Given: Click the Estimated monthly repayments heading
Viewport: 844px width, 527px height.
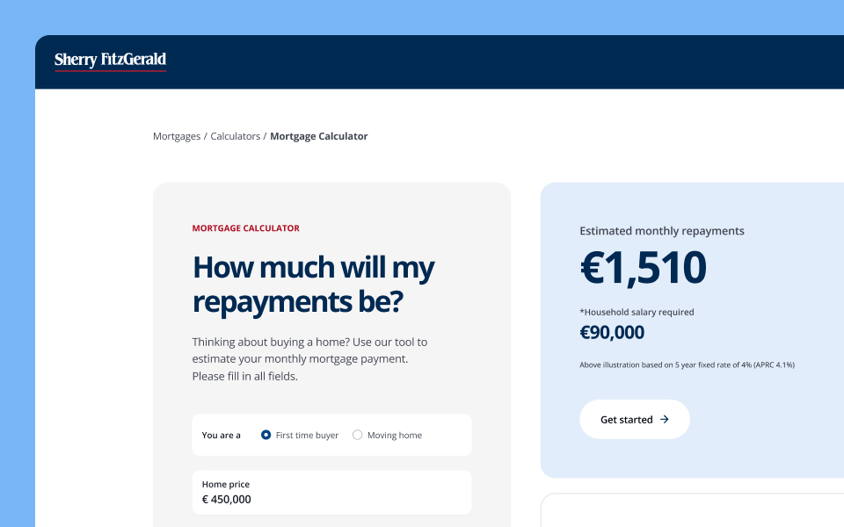Looking at the screenshot, I should coord(662,230).
